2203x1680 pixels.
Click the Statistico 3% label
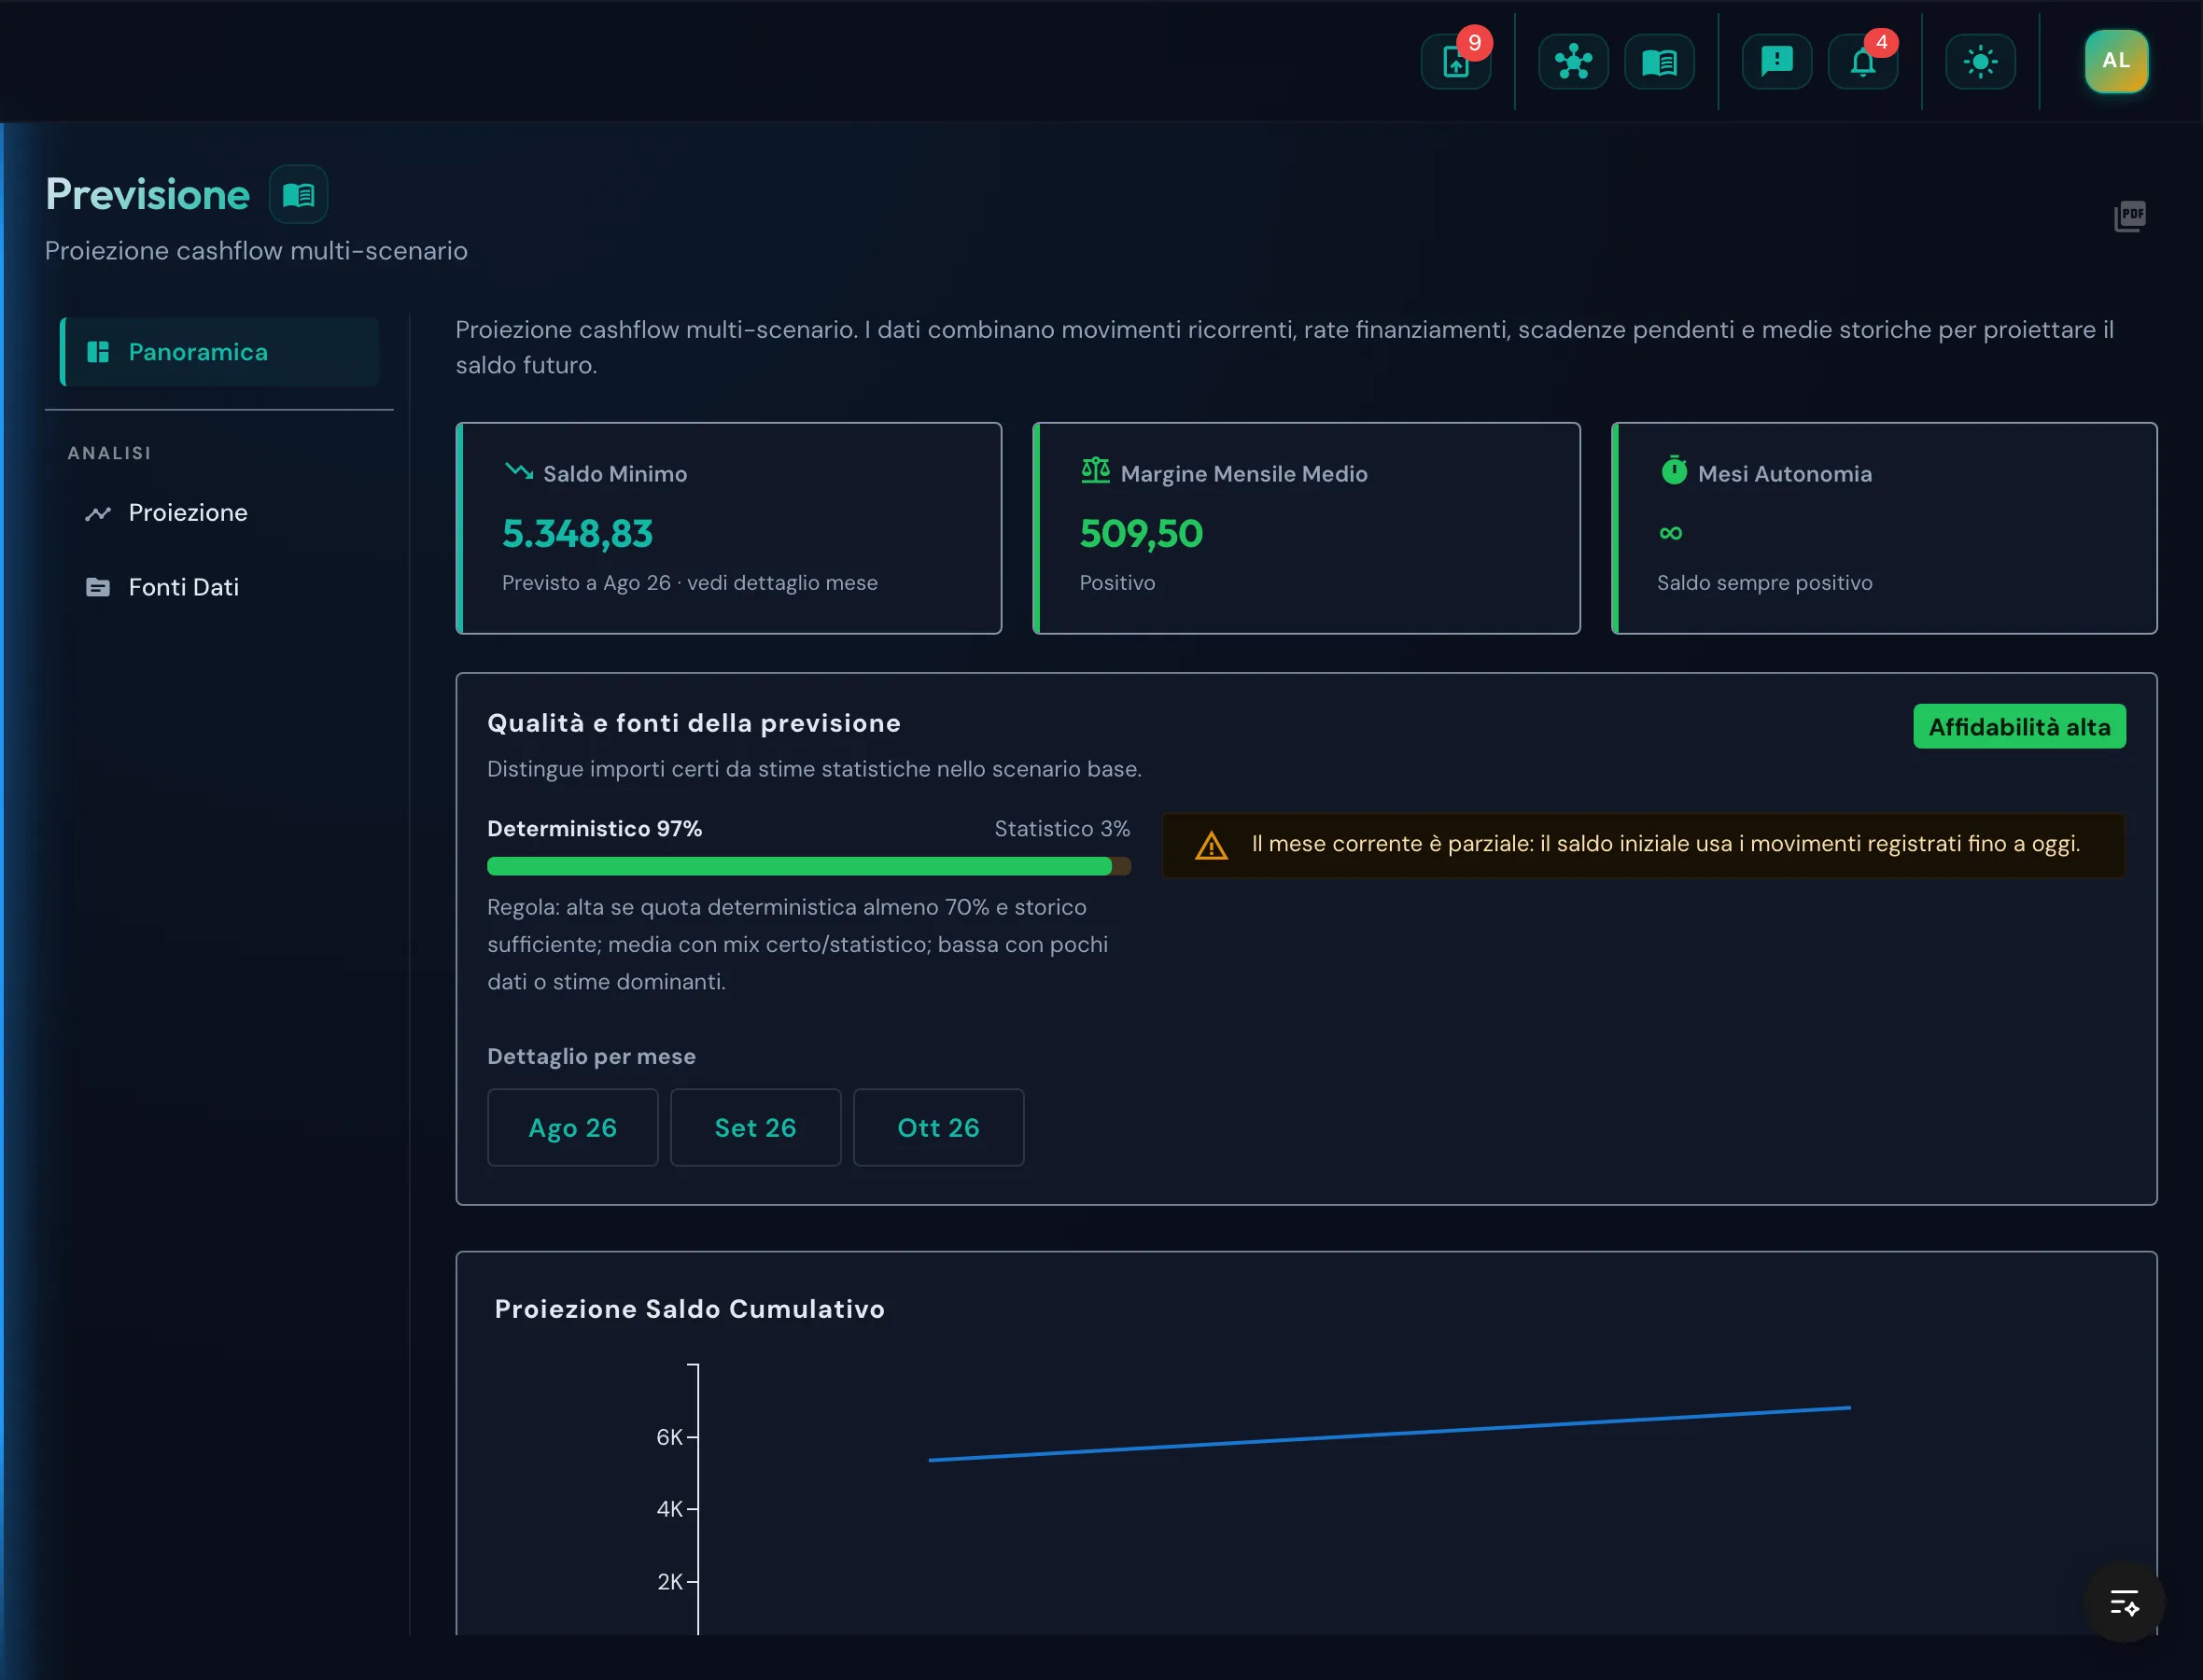coord(1062,829)
